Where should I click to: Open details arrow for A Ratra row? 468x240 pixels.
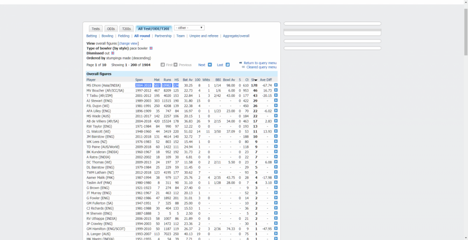276,157
